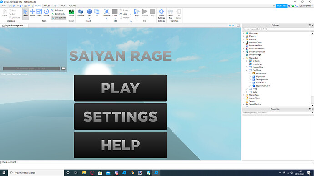Click Explorer scrollbar down arrow
This screenshot has height=176, width=314.
312,105
